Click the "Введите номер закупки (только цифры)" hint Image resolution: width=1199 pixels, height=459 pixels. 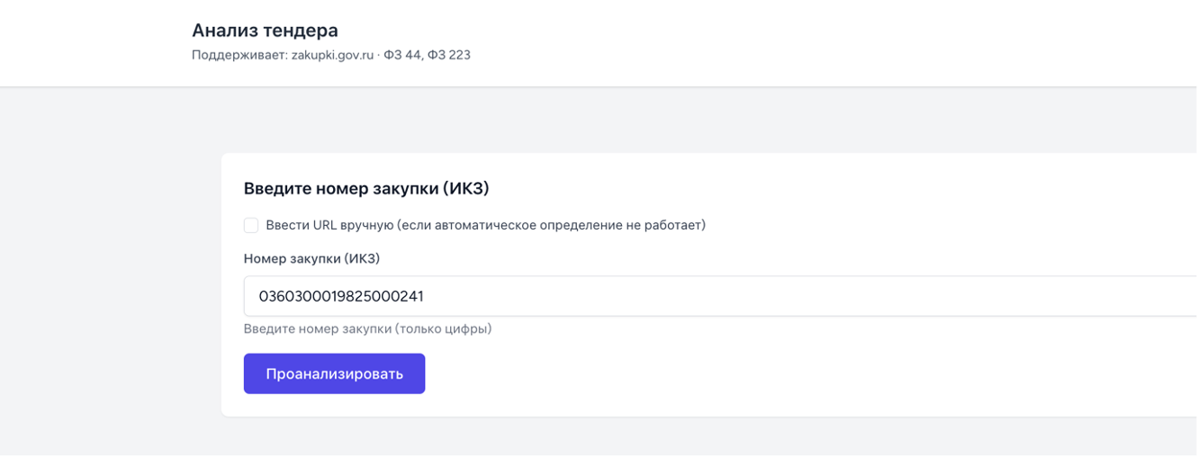367,328
